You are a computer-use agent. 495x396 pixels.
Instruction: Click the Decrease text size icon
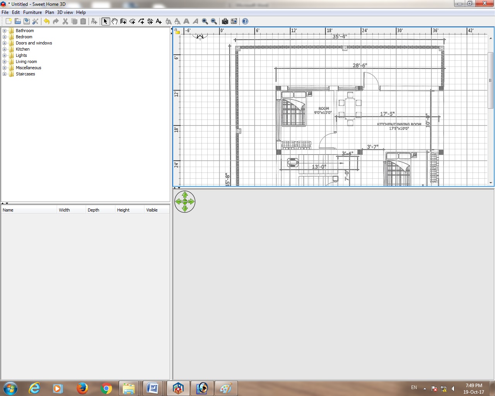[177, 21]
